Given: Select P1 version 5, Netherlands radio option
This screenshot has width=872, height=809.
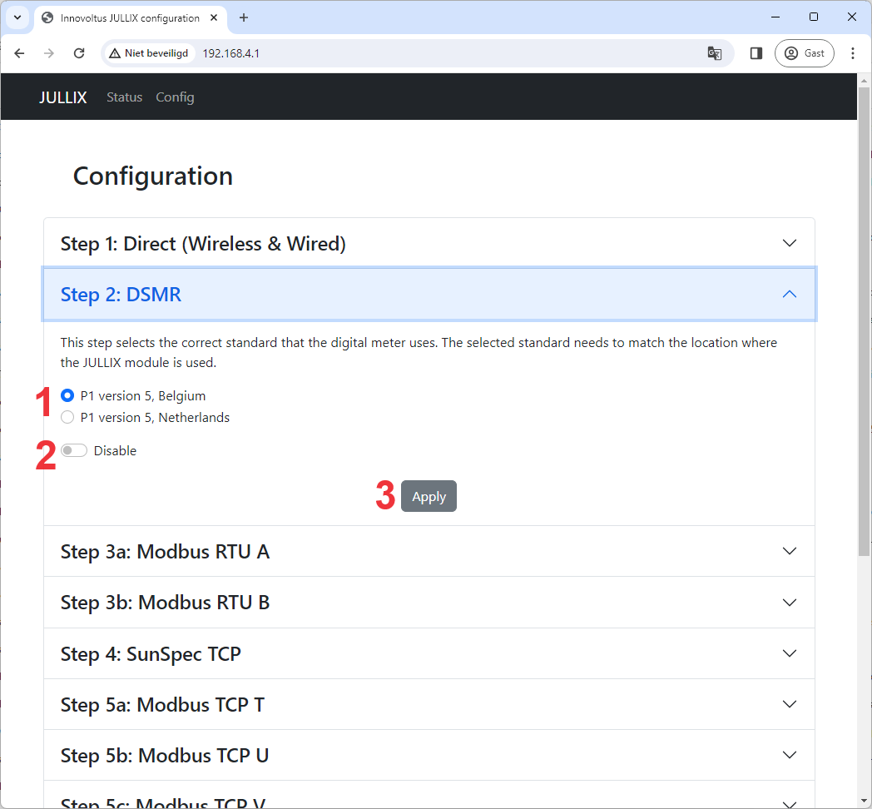Looking at the screenshot, I should [x=67, y=418].
